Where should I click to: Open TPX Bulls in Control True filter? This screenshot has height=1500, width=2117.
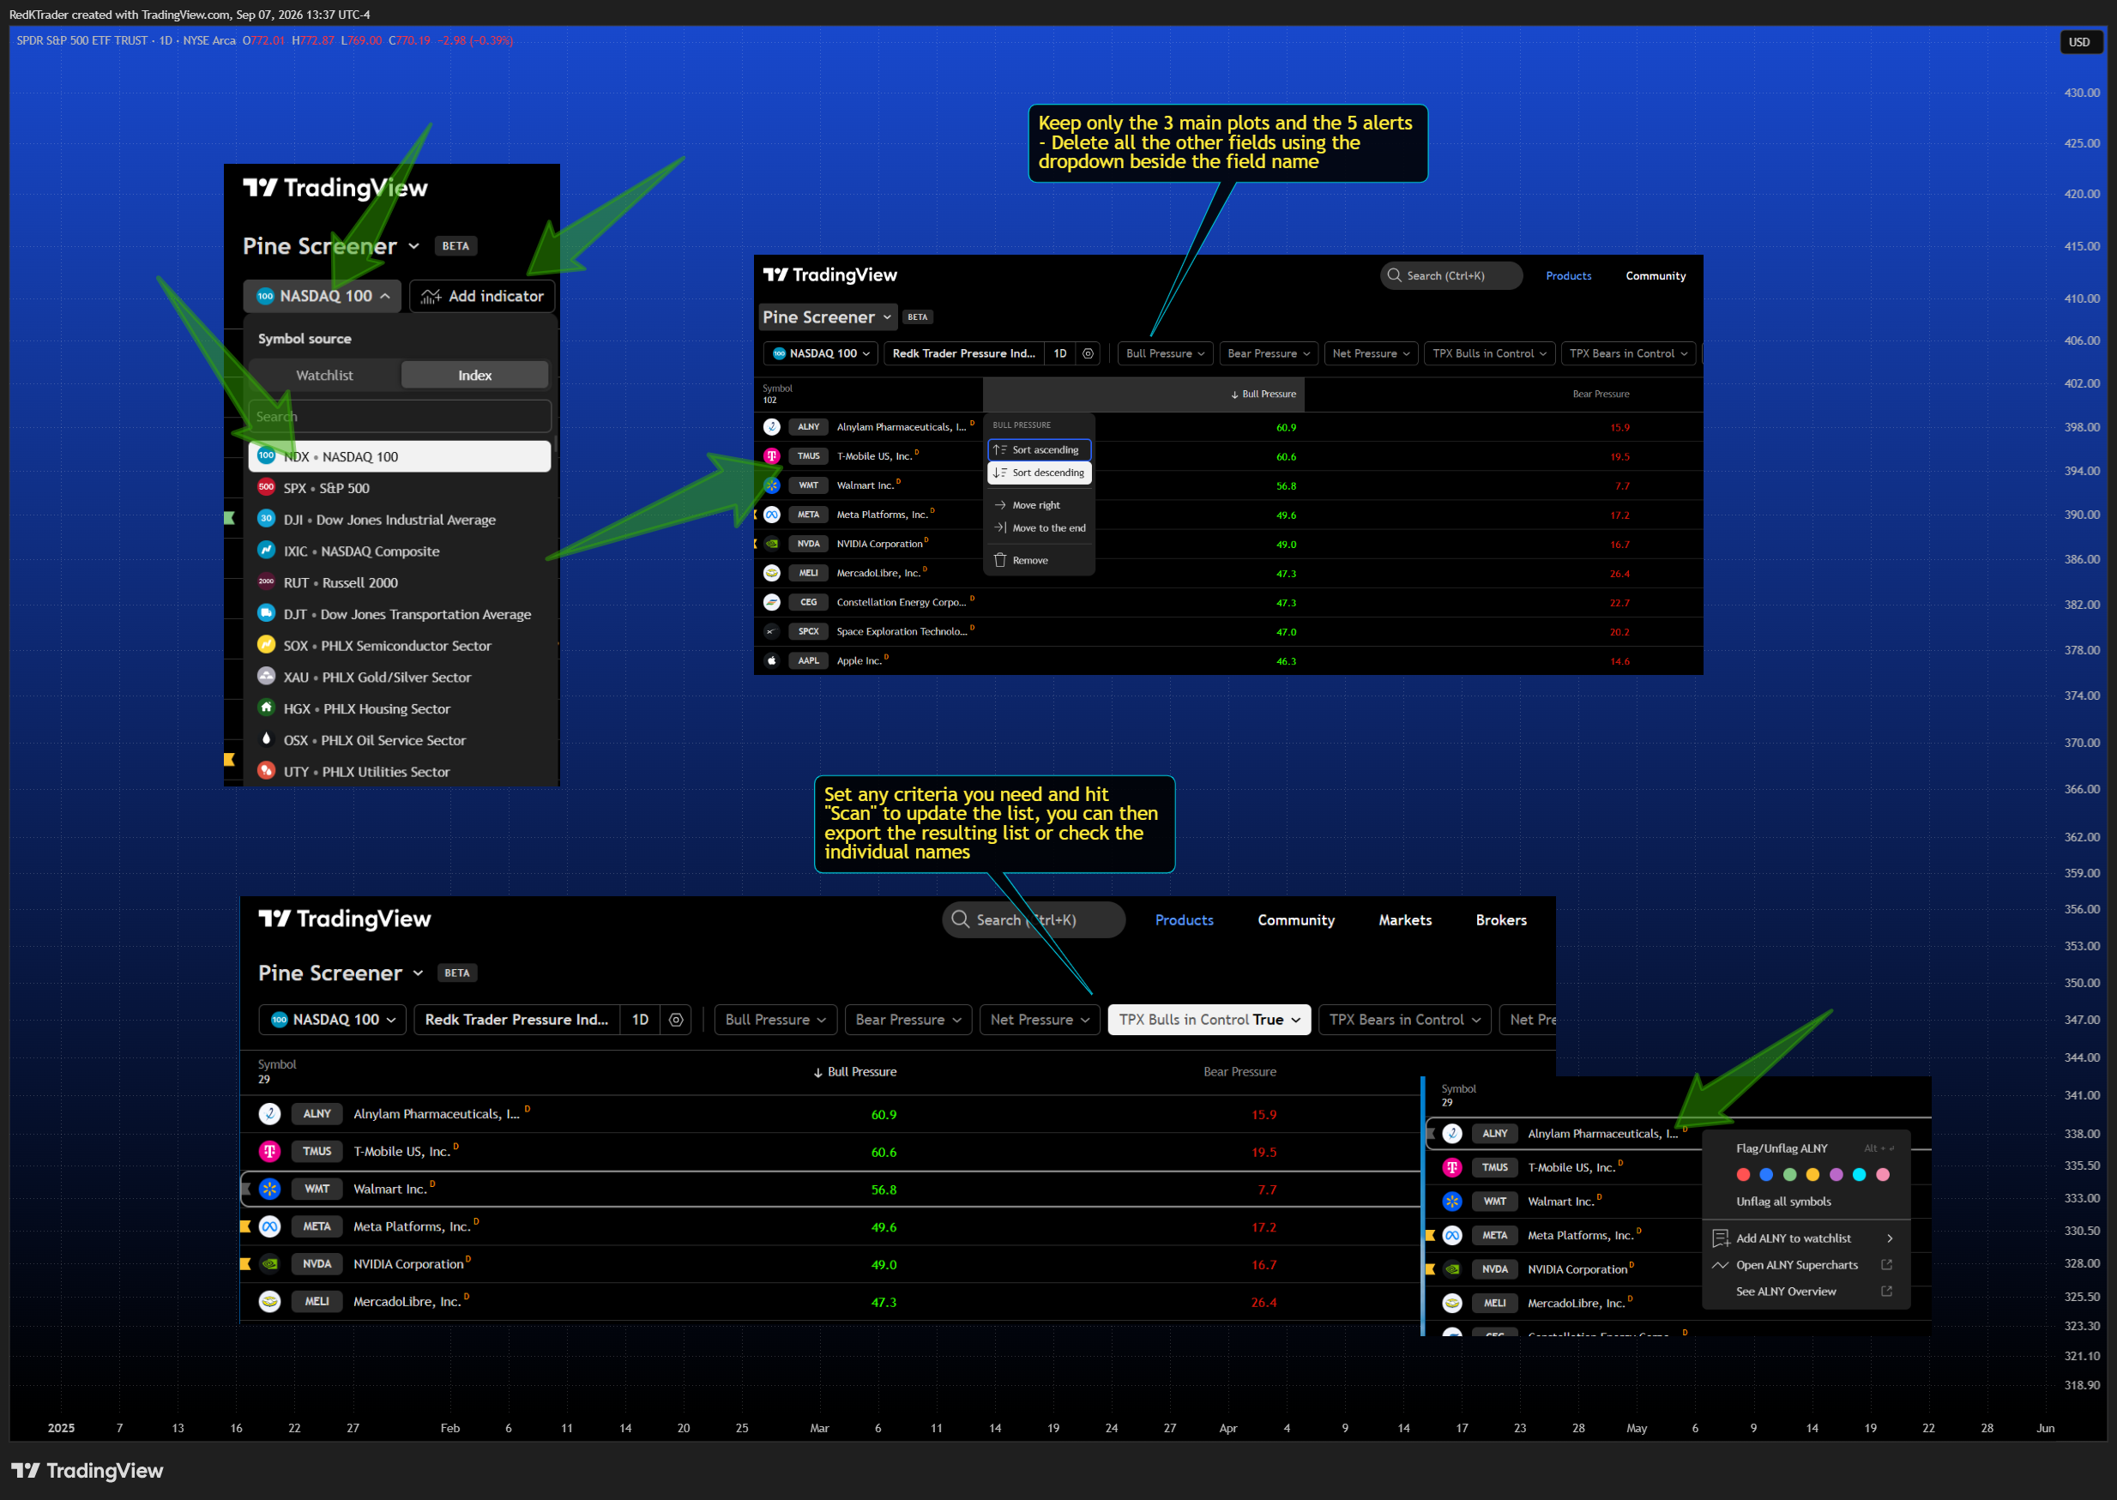1209,1020
